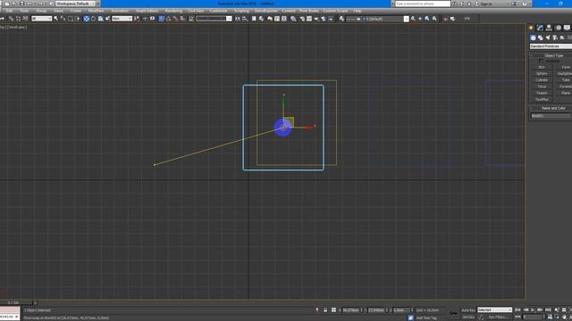Open the Selection Filter dropdown
The image size is (572, 321).
pyautogui.click(x=42, y=19)
